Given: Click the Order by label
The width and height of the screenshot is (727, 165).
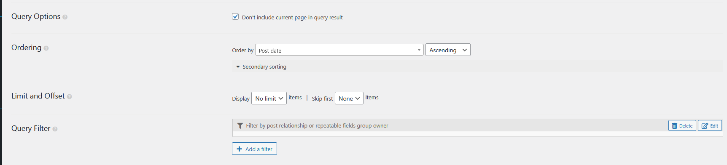Looking at the screenshot, I should click(x=242, y=50).
